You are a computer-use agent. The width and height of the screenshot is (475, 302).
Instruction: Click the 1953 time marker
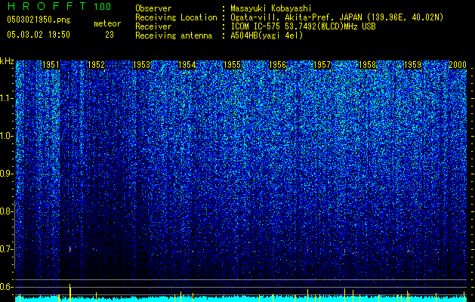tap(141, 65)
